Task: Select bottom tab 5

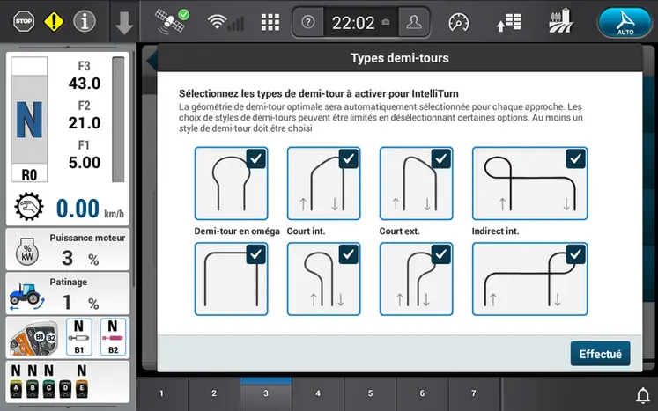Action: click(370, 393)
